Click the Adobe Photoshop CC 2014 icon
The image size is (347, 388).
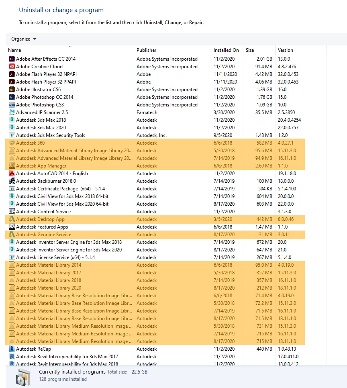tap(12, 97)
